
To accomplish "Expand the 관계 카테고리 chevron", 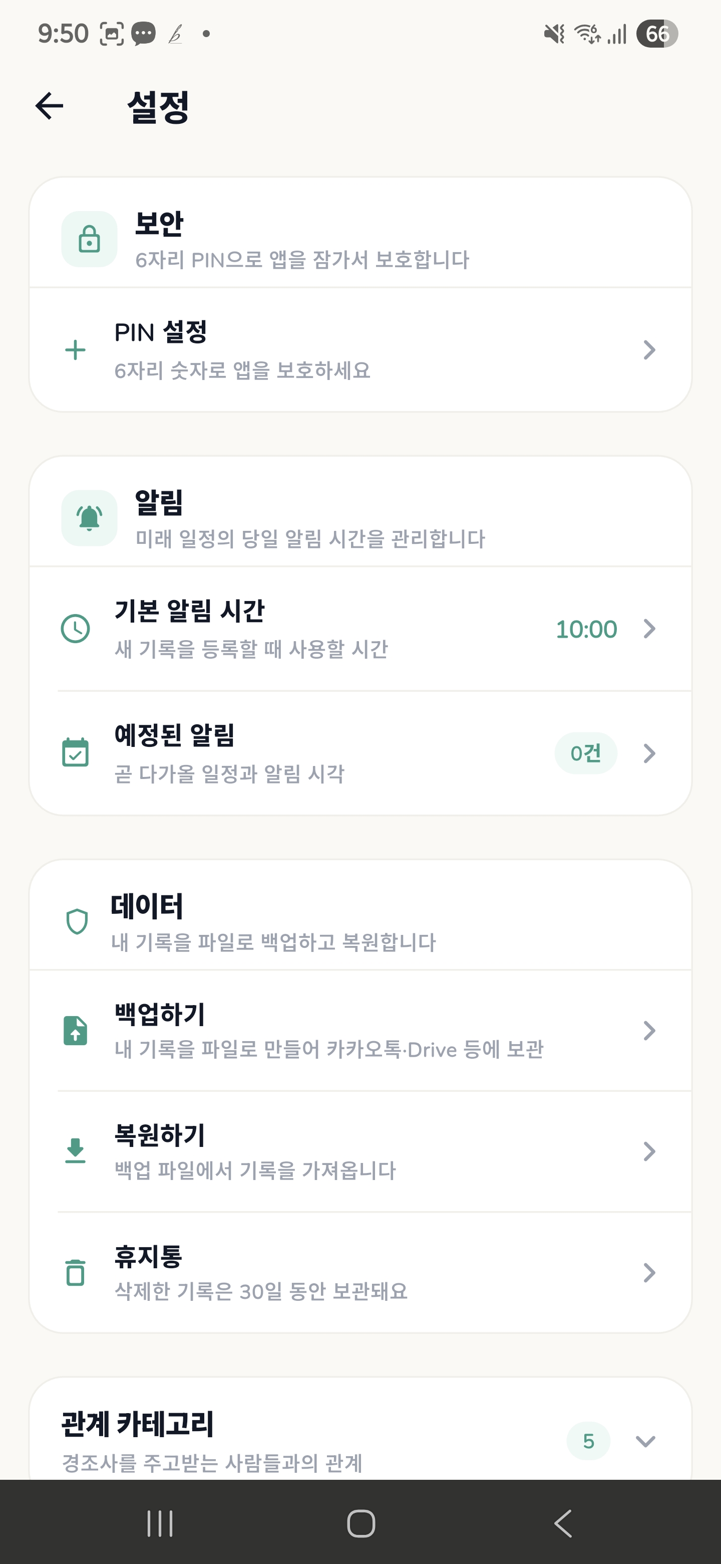I will coord(645,1441).
